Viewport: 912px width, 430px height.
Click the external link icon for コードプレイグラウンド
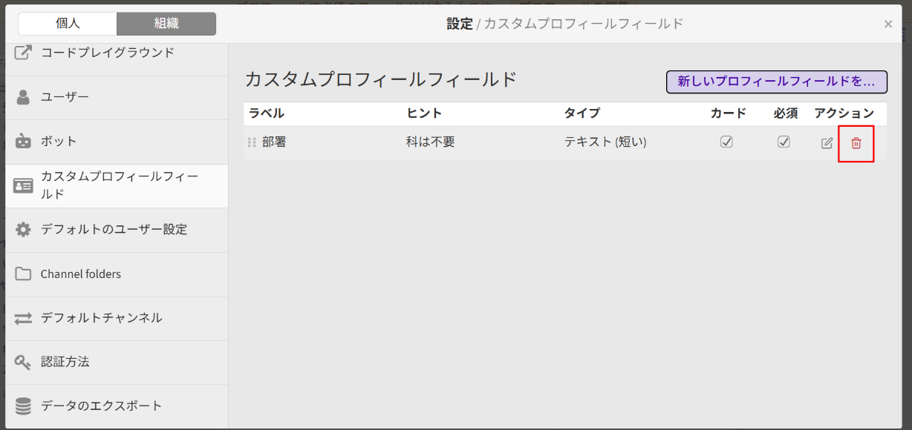[x=24, y=53]
